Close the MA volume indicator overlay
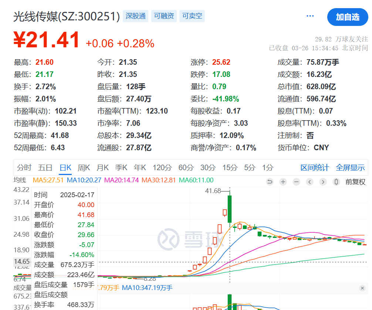Viewport: 372px width, 310px height. pyautogui.click(x=362, y=288)
